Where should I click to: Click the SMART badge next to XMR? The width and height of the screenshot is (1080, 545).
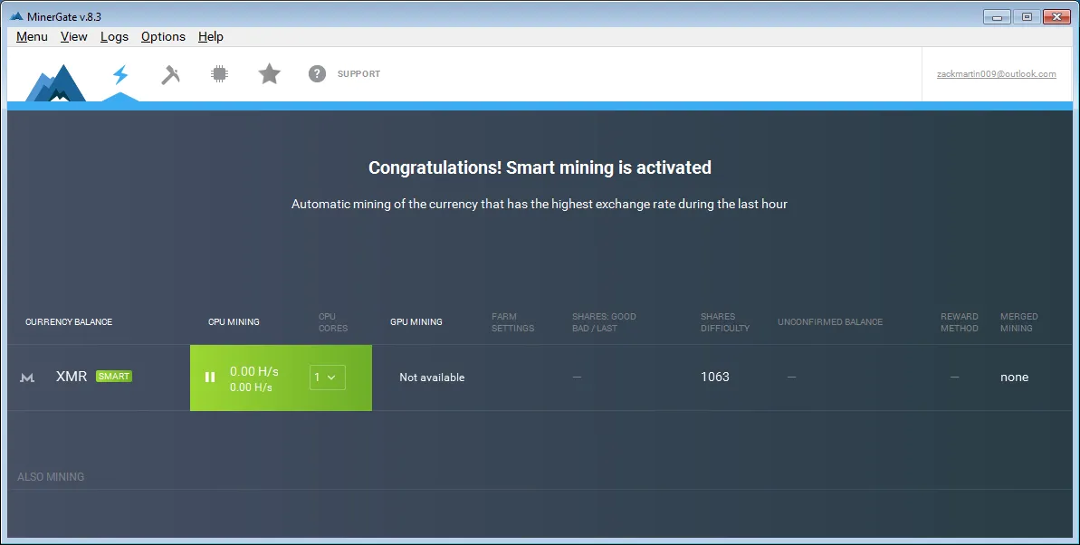[x=114, y=377]
